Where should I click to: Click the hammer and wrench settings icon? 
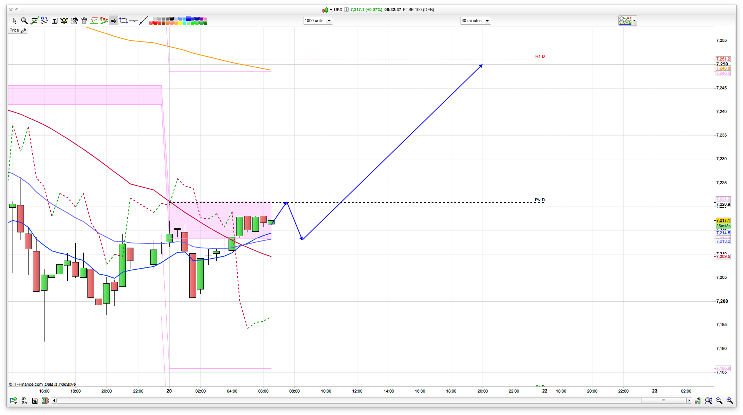point(74,21)
